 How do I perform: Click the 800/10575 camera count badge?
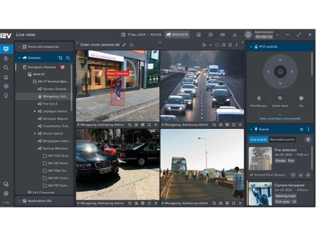[x=177, y=35]
